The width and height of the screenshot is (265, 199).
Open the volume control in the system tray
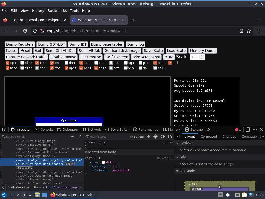point(228,195)
